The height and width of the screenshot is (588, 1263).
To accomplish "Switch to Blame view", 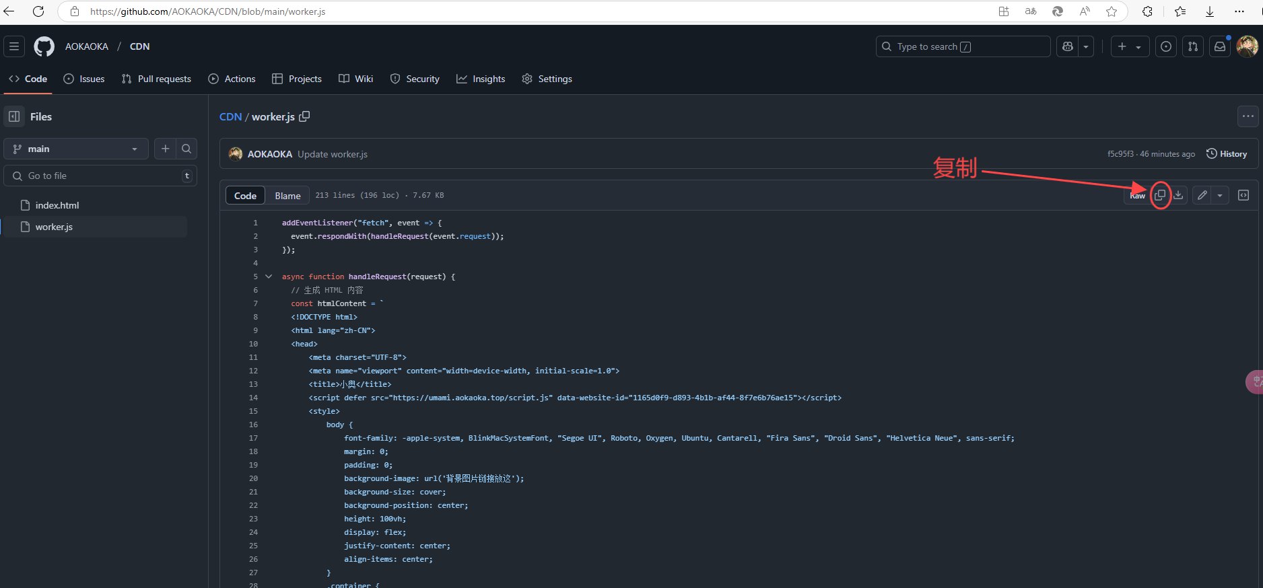I will click(287, 196).
